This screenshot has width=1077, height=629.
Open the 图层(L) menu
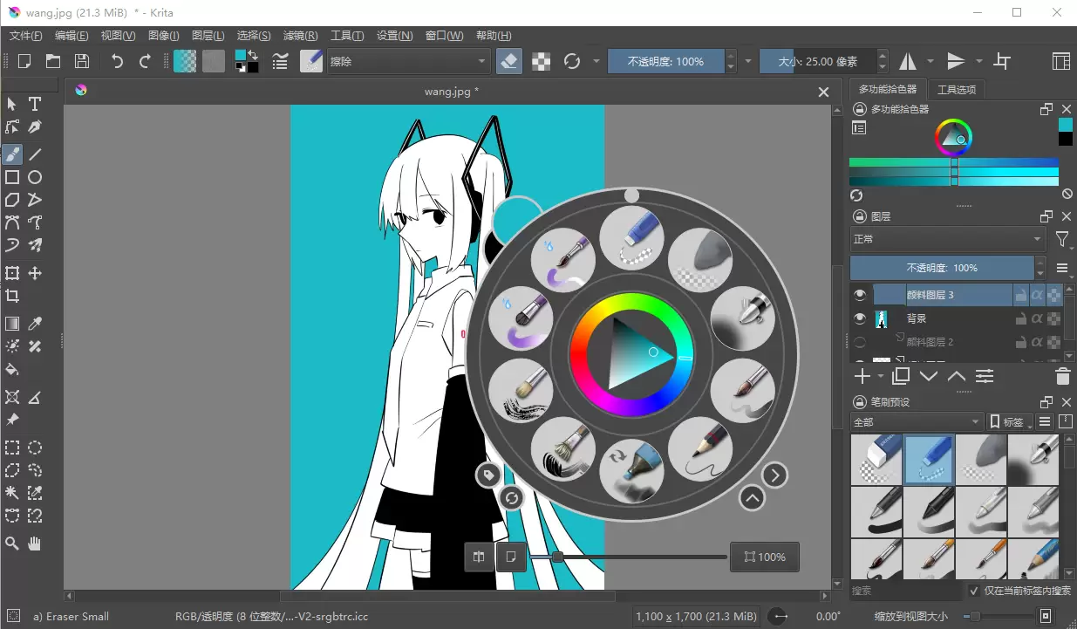208,36
